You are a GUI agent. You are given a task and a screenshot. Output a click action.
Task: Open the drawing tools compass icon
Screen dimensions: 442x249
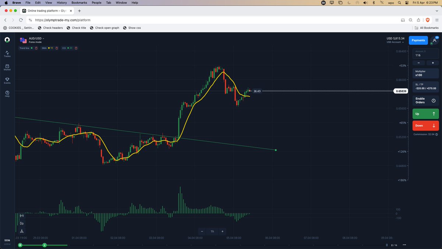pyautogui.click(x=22, y=231)
